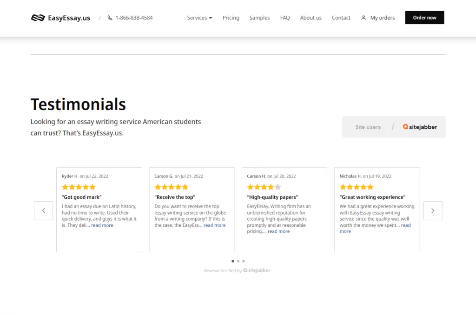Screen dimensions: 476x315
Task: Click the "High-quality papers" review title
Action: [x=272, y=197]
